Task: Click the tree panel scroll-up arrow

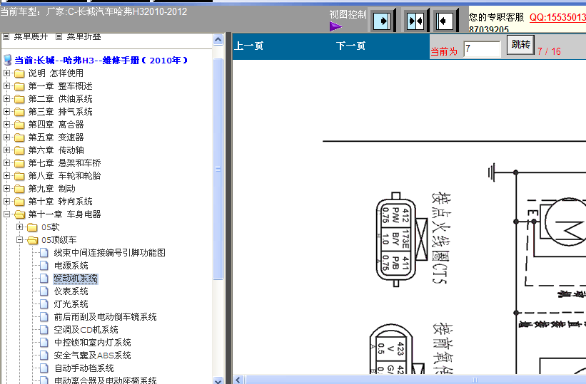Action: click(x=218, y=40)
